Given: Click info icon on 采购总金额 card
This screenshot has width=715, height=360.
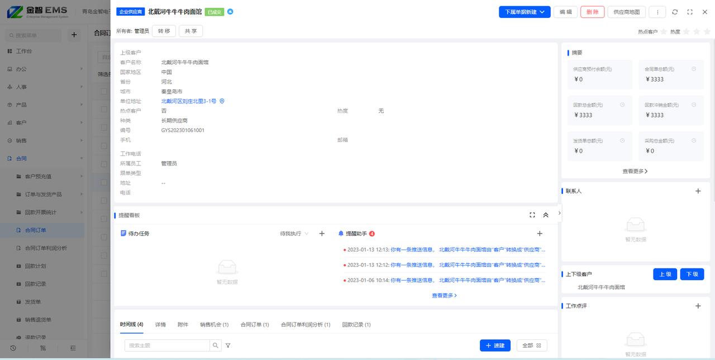Looking at the screenshot, I should click(x=694, y=140).
